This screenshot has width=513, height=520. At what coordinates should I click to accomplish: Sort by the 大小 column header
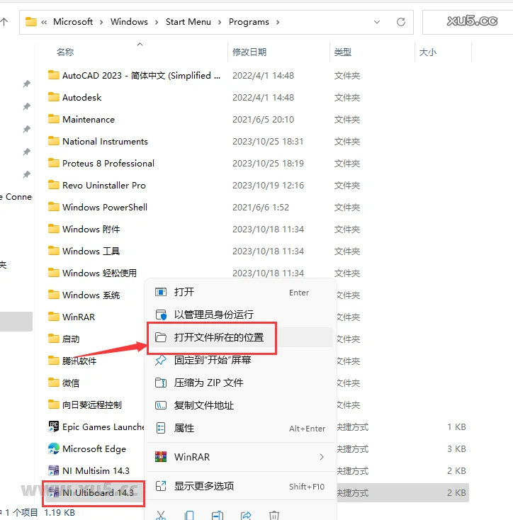(428, 52)
